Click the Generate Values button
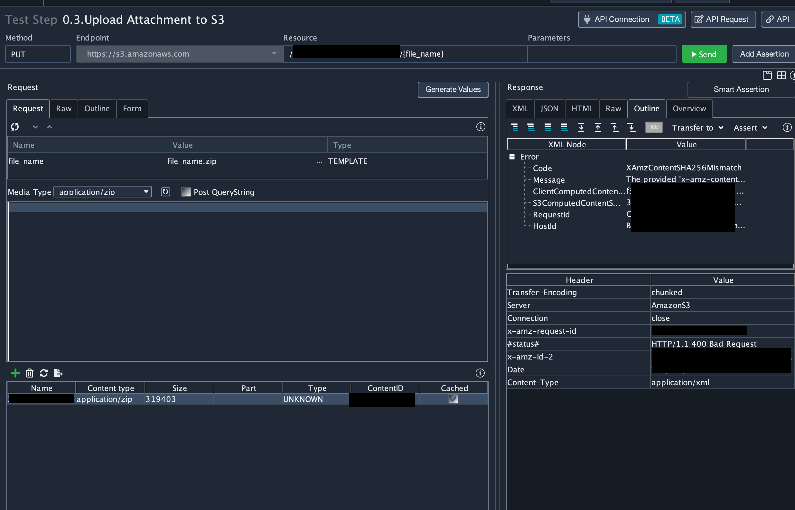The height and width of the screenshot is (510, 795). tap(453, 89)
